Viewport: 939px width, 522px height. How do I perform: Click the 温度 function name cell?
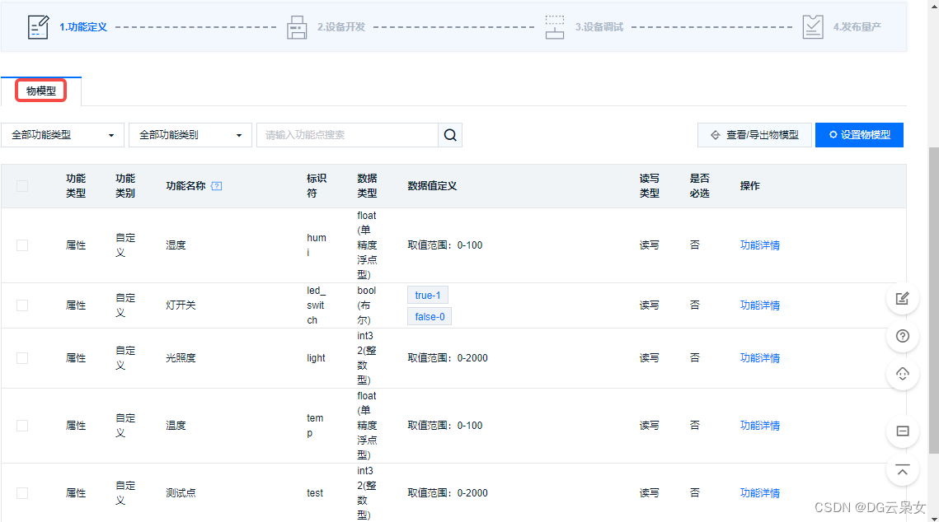coord(176,426)
